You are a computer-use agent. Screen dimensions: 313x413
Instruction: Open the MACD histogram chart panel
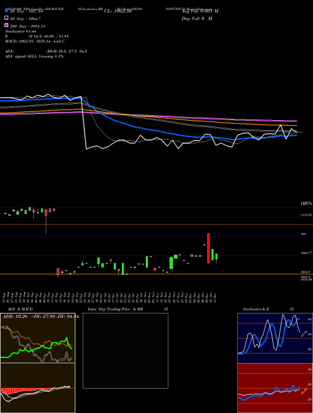pos(38,388)
